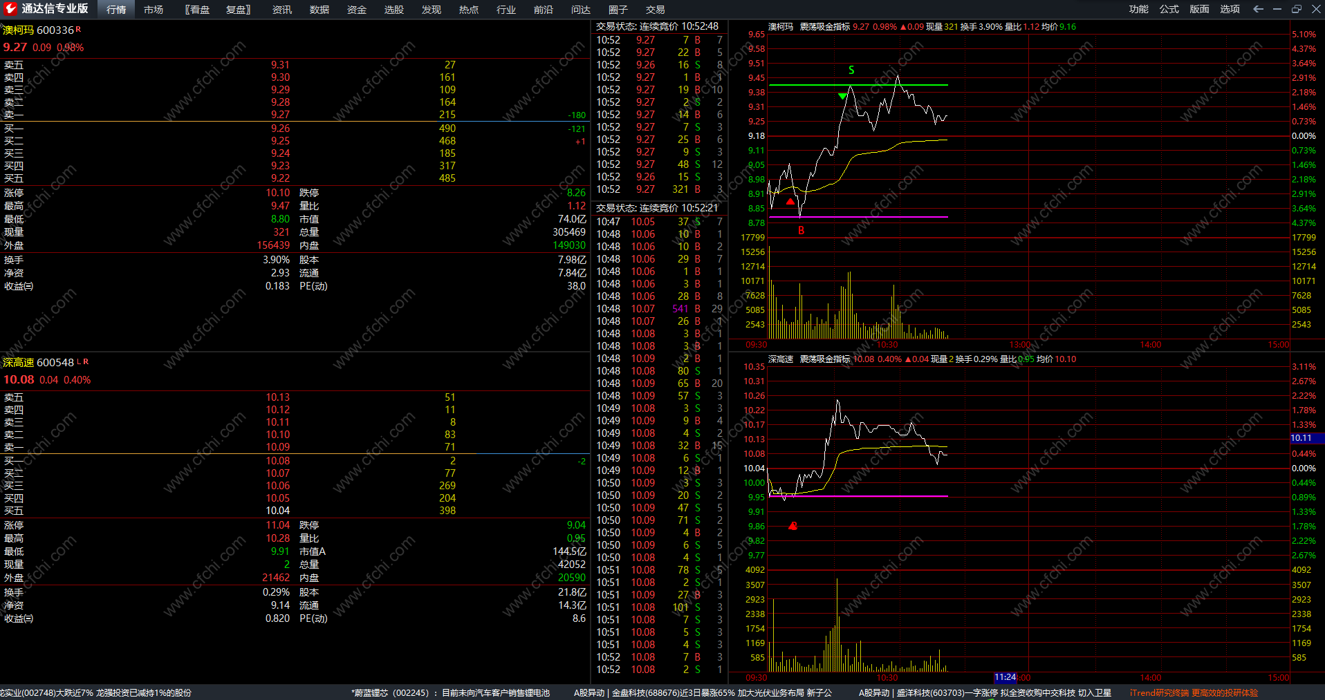Click 澳柯玛 current price 9.27 in quote header
Image resolution: width=1325 pixels, height=700 pixels.
click(x=15, y=47)
